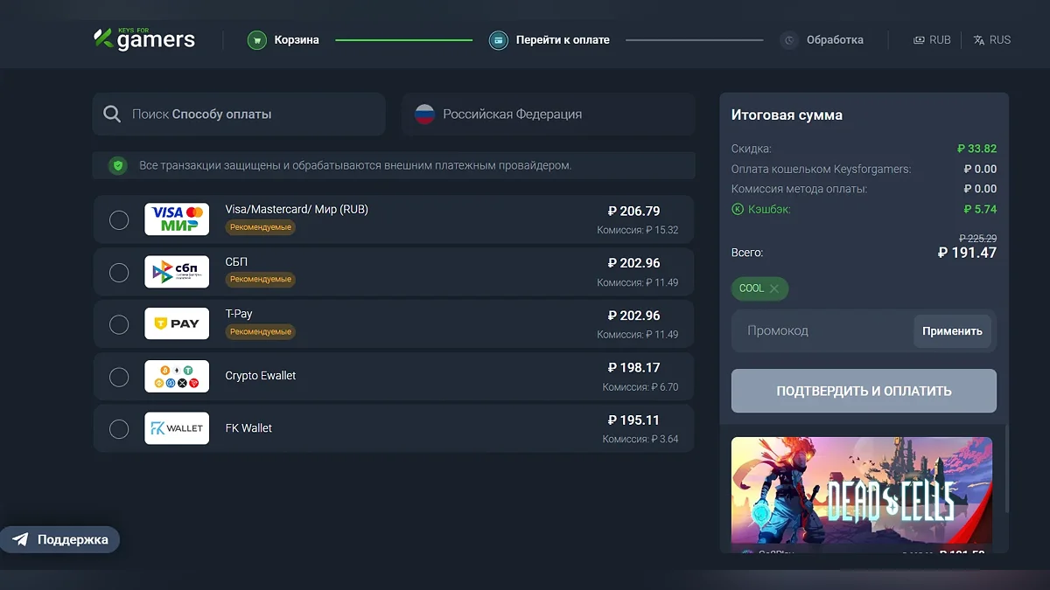Open the RUB currency selector
This screenshot has width=1050, height=590.
pos(932,40)
